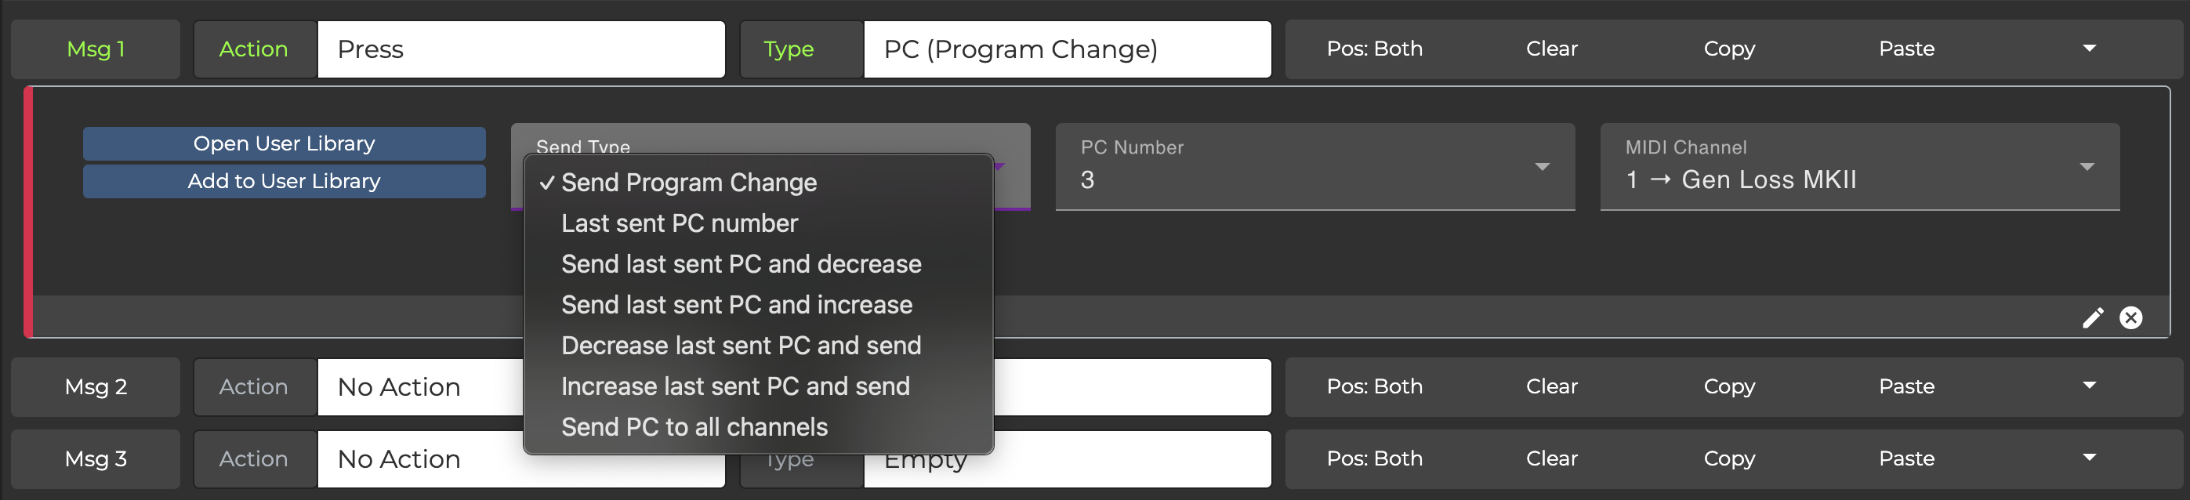Expand the Msg 3 row options arrow
2190x500 pixels.
pos(2089,458)
